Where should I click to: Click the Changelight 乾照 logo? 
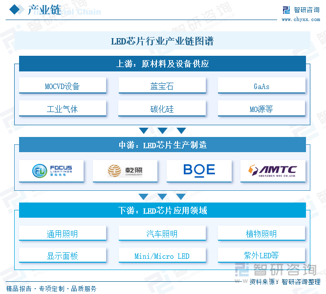[x=125, y=170]
